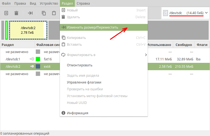
Task: Sort by the Раздел column header
Action: click(17, 45)
